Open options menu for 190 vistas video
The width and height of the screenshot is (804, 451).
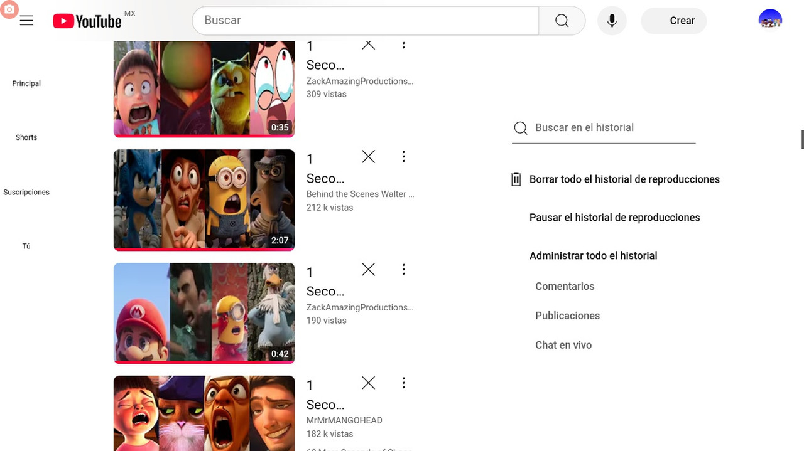coord(404,270)
